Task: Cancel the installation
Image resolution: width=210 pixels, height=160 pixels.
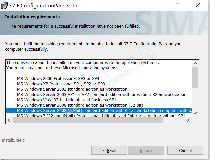Action: click(x=185, y=150)
